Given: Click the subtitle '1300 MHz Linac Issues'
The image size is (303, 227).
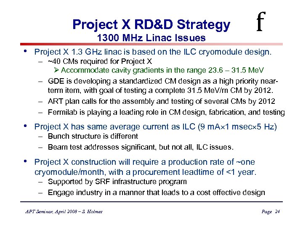Looking at the screenshot, I should click(151, 38).
